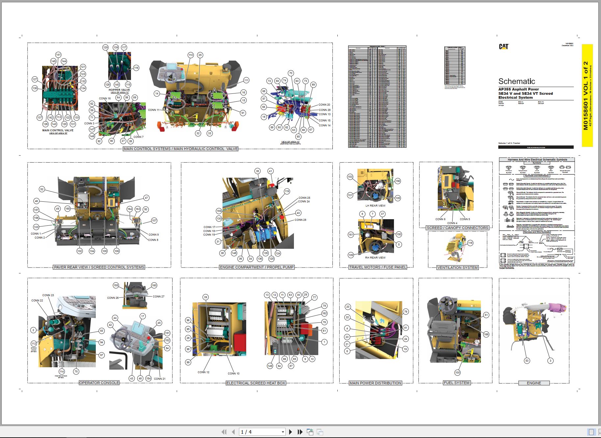Click the next view navigation icon
The image size is (601, 438).
coord(320,432)
